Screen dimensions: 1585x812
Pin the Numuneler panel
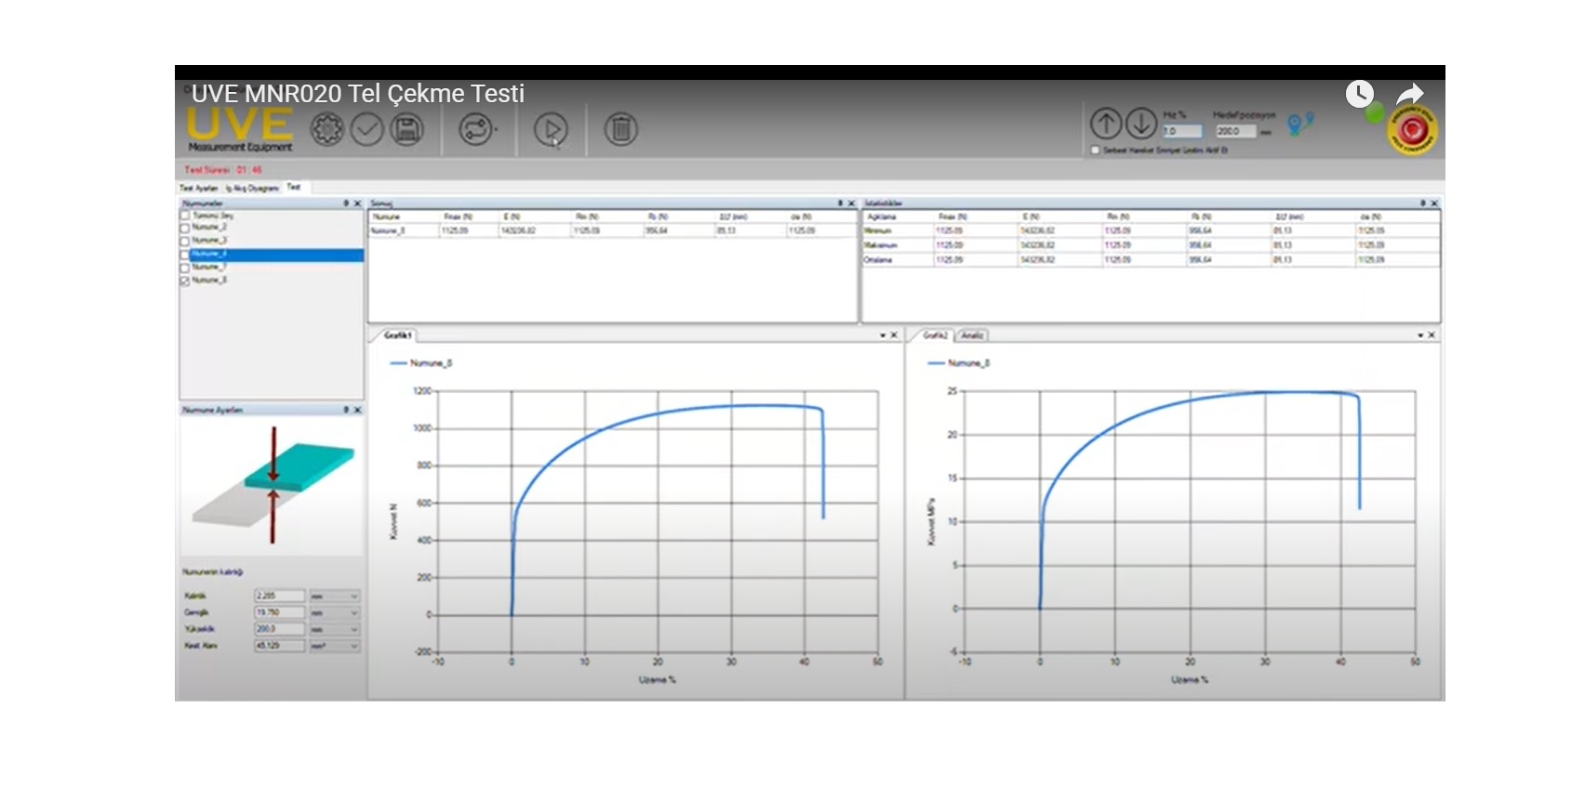(x=346, y=203)
